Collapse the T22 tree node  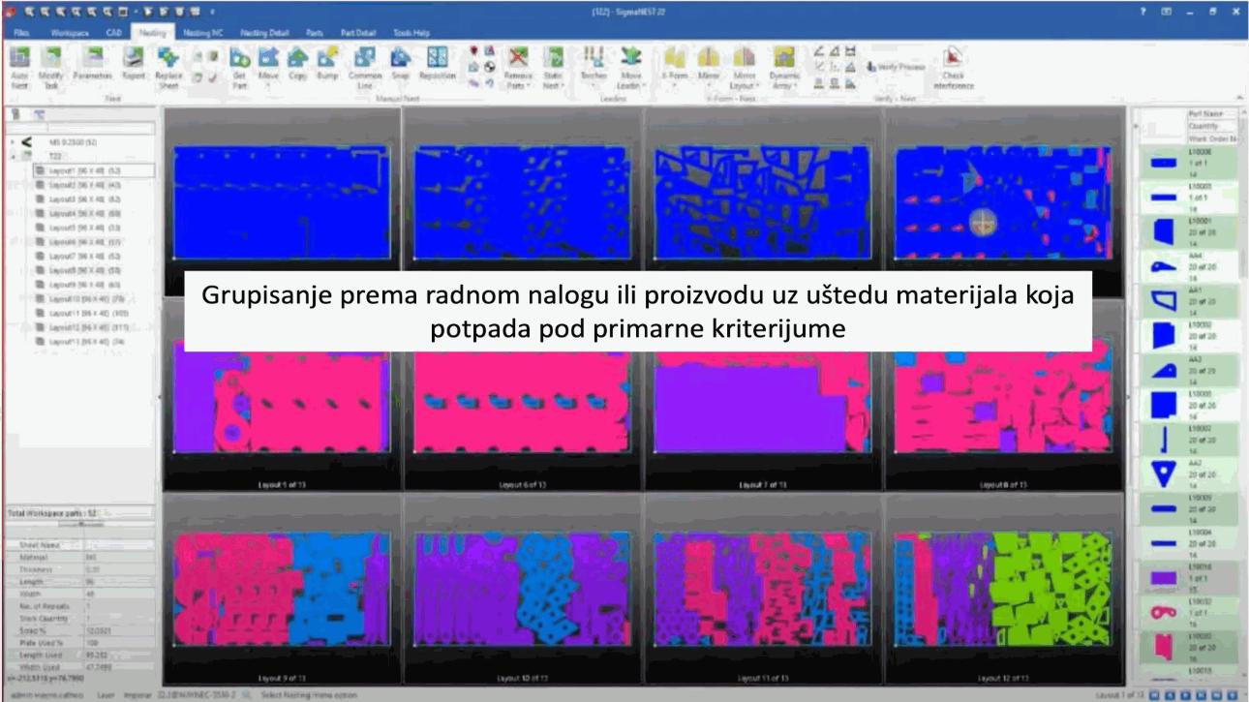[13, 155]
